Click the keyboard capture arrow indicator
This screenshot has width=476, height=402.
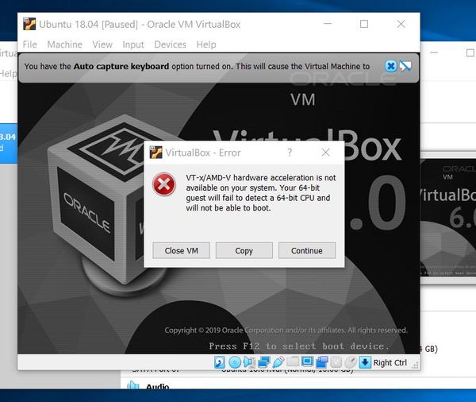tap(365, 362)
